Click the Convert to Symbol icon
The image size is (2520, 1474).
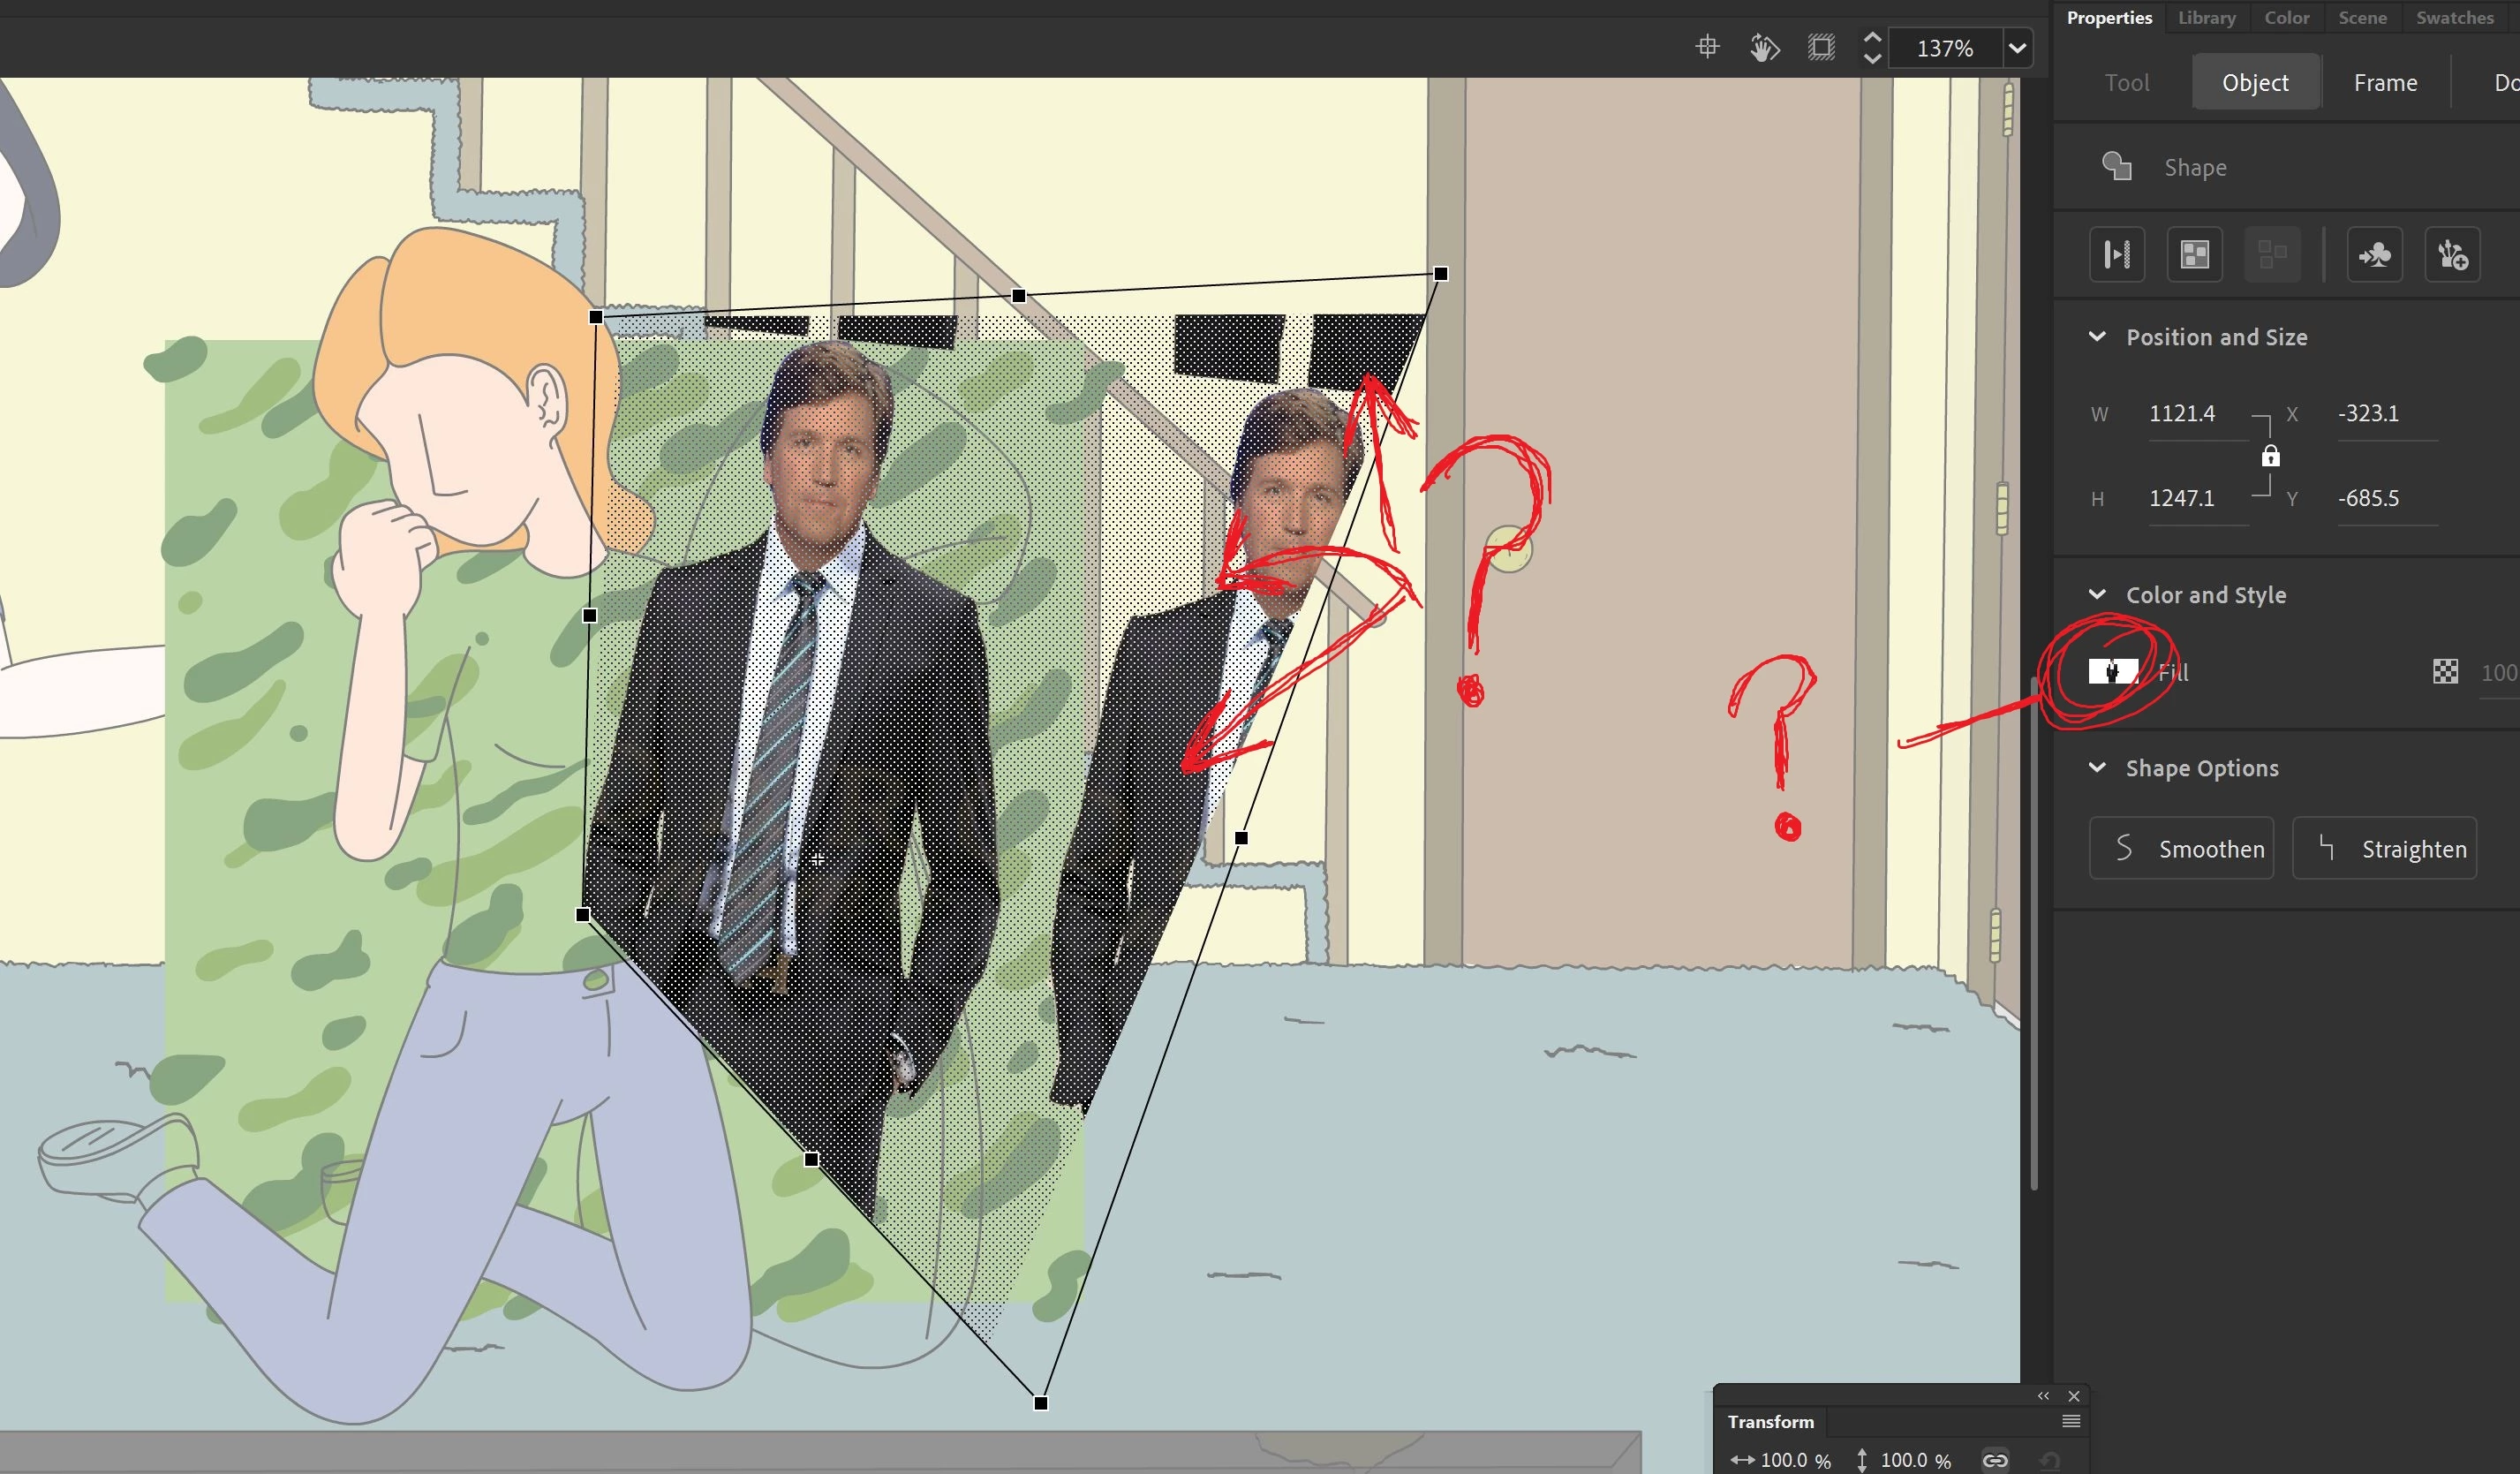pyautogui.click(x=2374, y=254)
